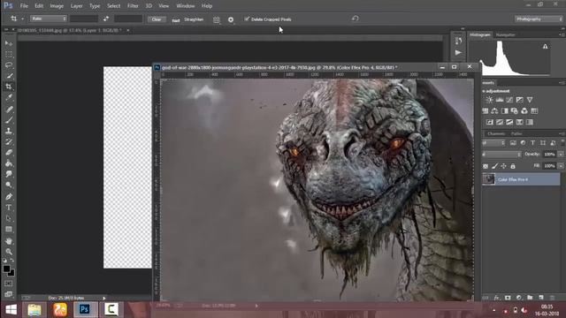
Task: Add a Threshold adjustment
Action: (509, 122)
